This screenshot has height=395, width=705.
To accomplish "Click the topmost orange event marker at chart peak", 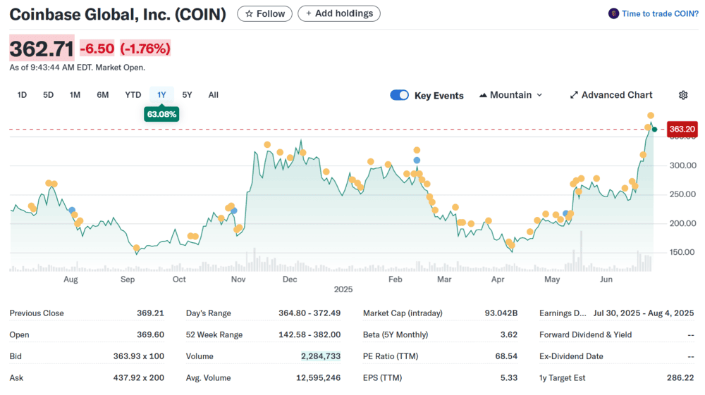I will coord(651,115).
